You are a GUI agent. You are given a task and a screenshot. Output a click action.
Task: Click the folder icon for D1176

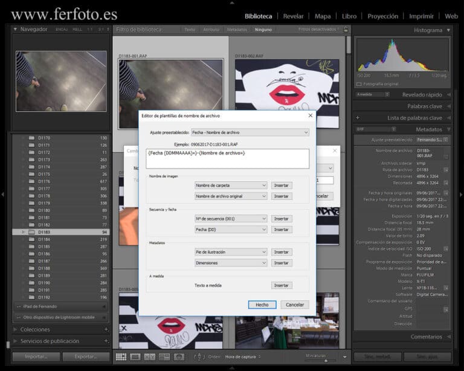pyautogui.click(x=31, y=181)
